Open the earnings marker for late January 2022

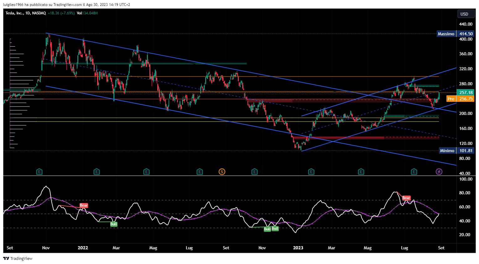pos(96,172)
